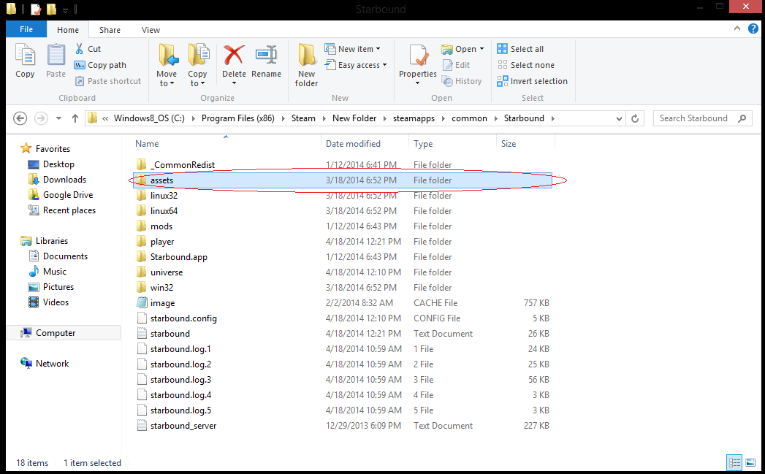Click the common breadcrumb segment
The width and height of the screenshot is (765, 474).
point(469,118)
